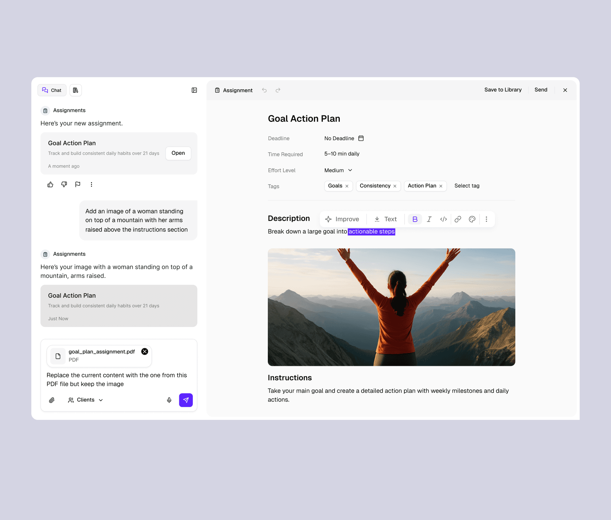
Task: Send the assignment
Action: [541, 90]
